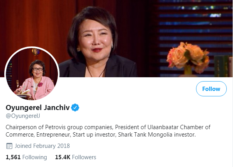233x167 pixels.
Task: Click the 1,561 following count number
Action: (13, 157)
